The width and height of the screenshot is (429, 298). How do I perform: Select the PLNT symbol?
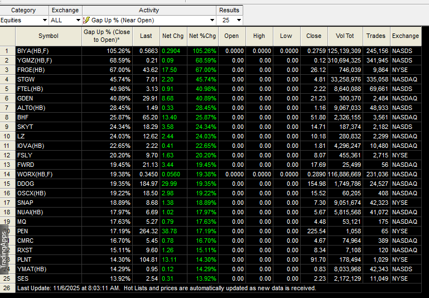click(25, 259)
